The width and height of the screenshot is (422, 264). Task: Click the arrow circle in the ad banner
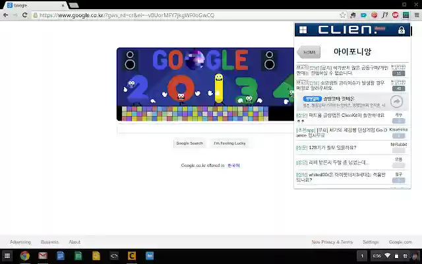tap(396, 102)
